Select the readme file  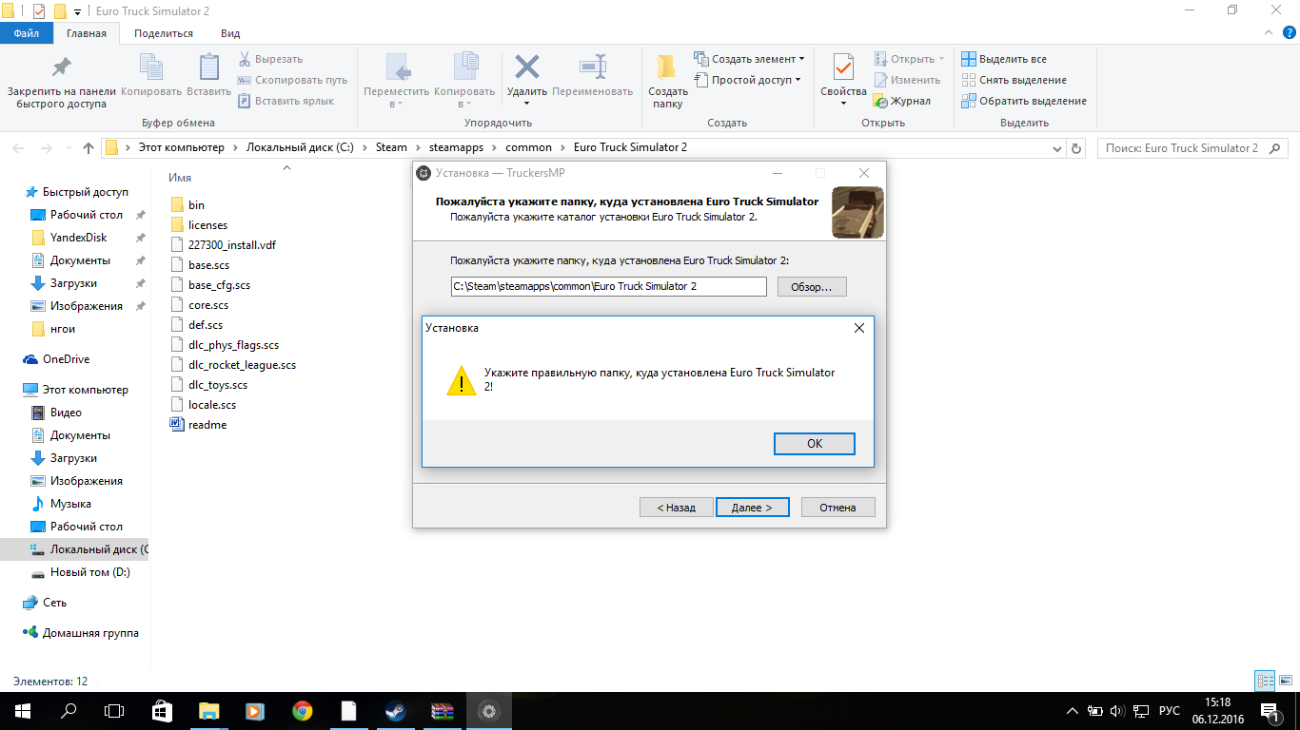[x=199, y=425]
